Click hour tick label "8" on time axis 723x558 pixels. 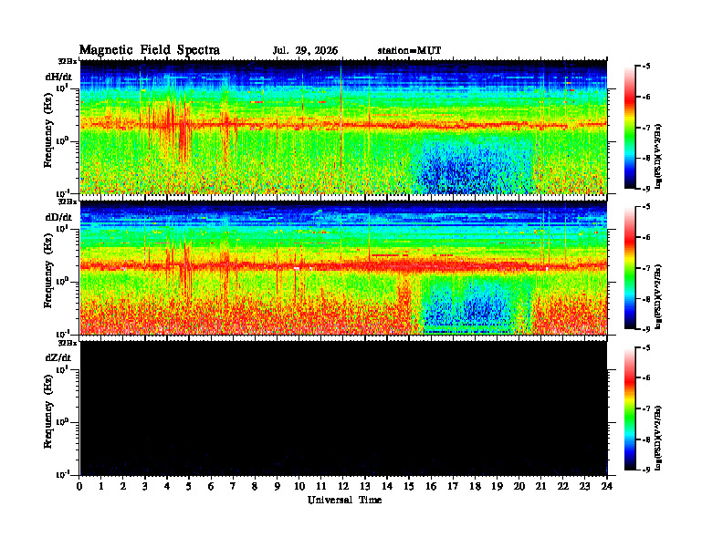point(255,487)
